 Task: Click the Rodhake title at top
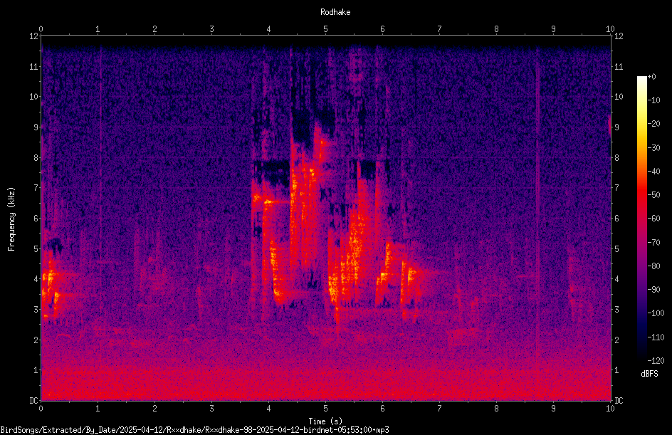click(335, 12)
